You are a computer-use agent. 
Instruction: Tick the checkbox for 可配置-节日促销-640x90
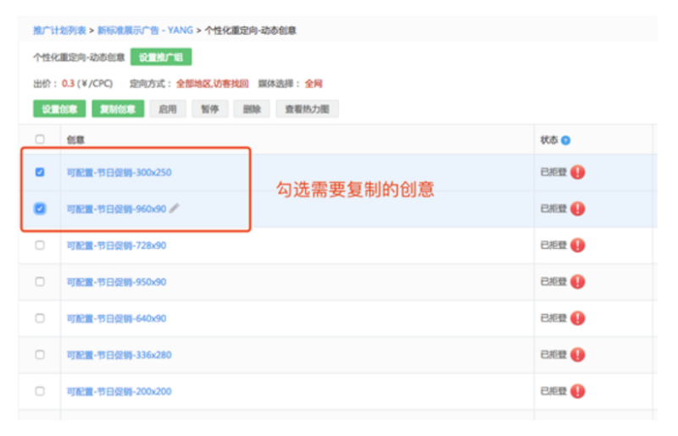(40, 318)
